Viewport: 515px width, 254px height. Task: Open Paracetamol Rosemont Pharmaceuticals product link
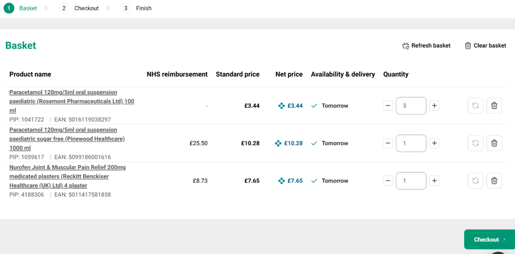(71, 101)
